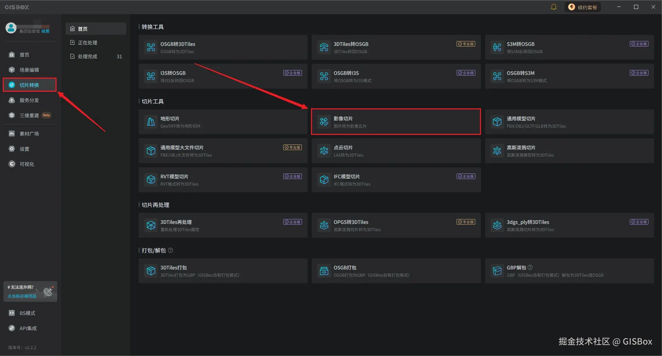Click 企业版 badge on I3S转OSGB card
Viewport: 662px width, 356px height.
(x=293, y=73)
